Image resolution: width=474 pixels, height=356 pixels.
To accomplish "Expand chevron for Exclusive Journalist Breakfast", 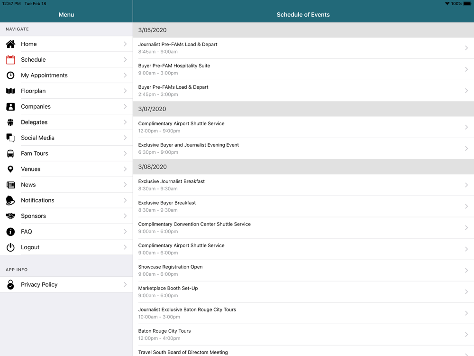I will [x=466, y=185].
